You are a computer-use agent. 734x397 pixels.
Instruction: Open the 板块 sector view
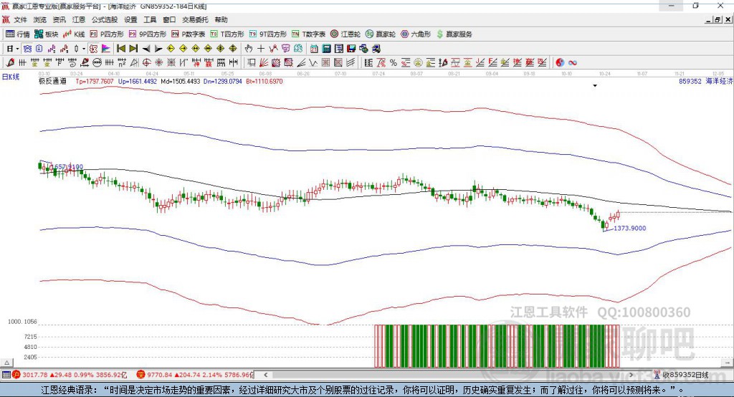point(47,34)
